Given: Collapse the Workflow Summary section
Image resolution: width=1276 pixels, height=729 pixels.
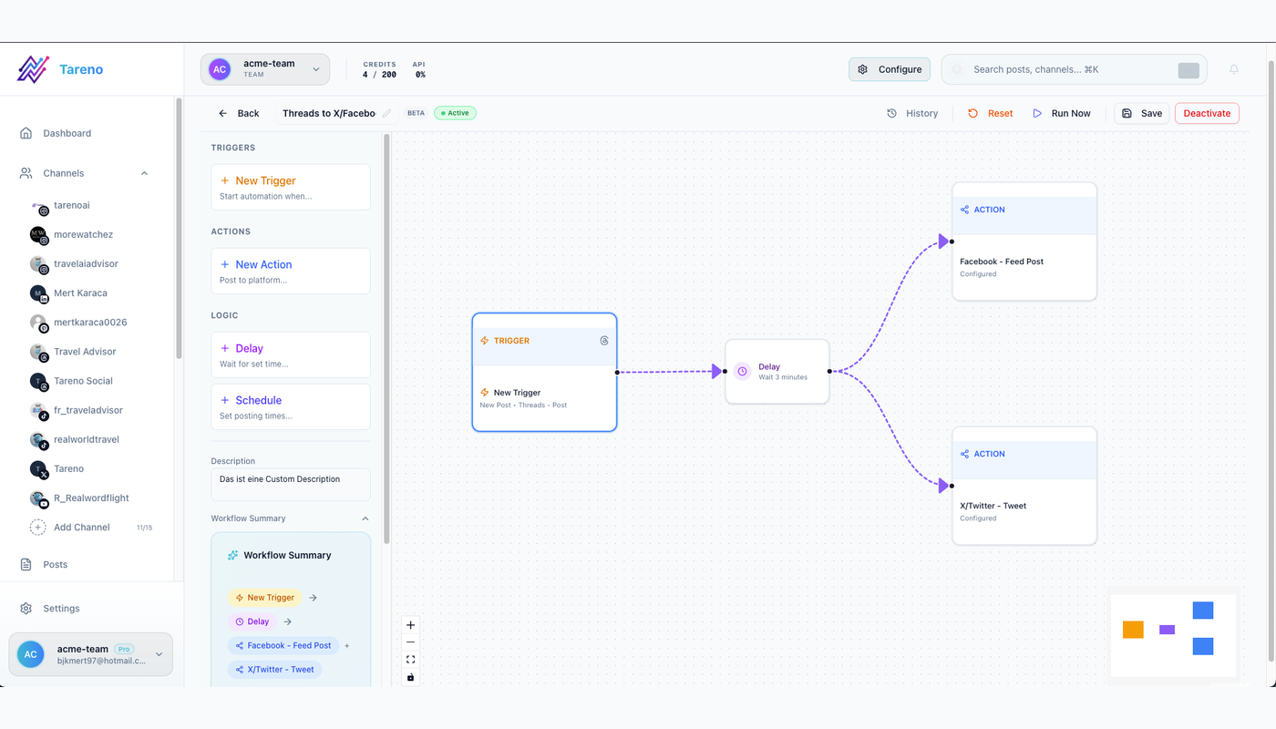Looking at the screenshot, I should (365, 519).
